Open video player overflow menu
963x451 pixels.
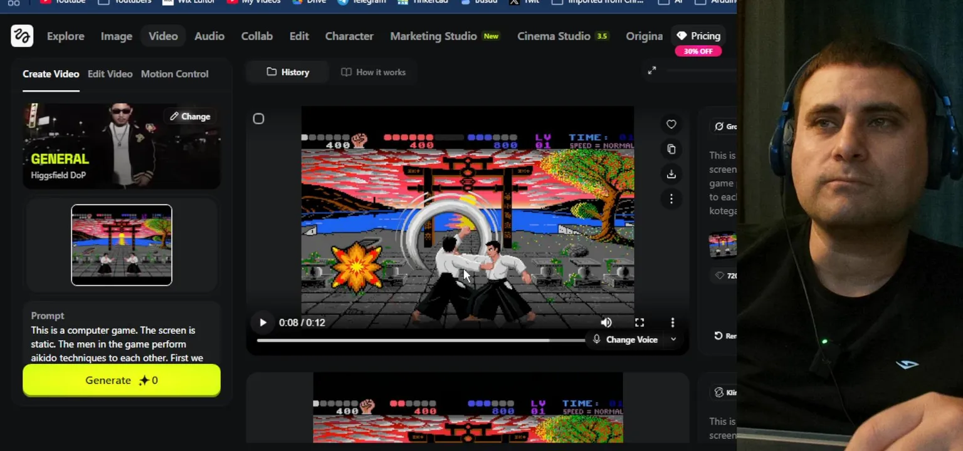pos(673,323)
